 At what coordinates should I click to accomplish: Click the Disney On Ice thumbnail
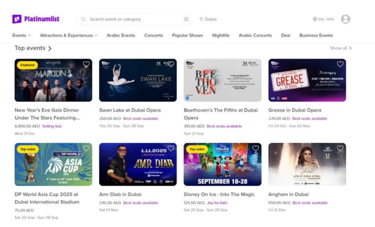[222, 165]
